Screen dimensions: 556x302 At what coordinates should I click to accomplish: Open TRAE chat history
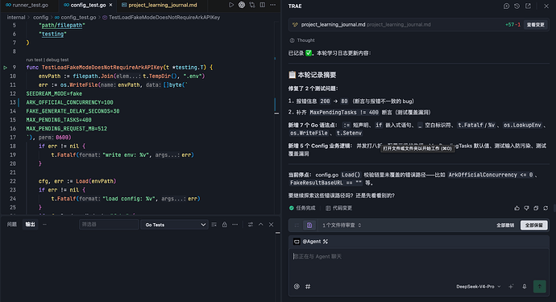517,6
